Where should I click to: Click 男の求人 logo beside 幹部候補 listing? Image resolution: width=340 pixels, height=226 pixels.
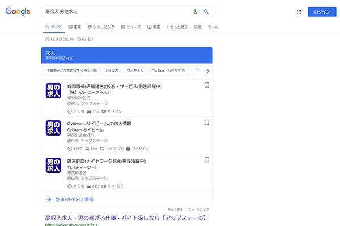pos(53,90)
